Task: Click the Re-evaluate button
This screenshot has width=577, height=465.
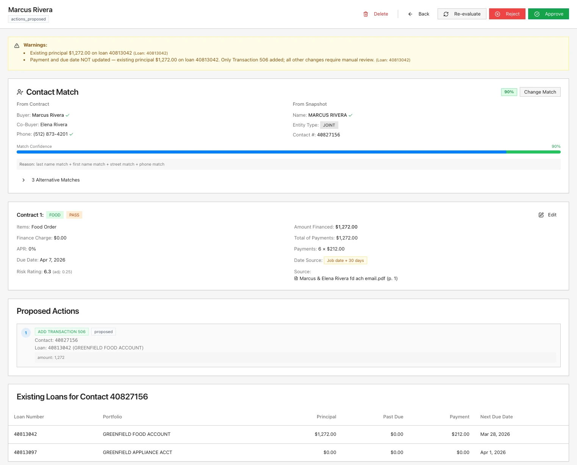Action: (462, 14)
